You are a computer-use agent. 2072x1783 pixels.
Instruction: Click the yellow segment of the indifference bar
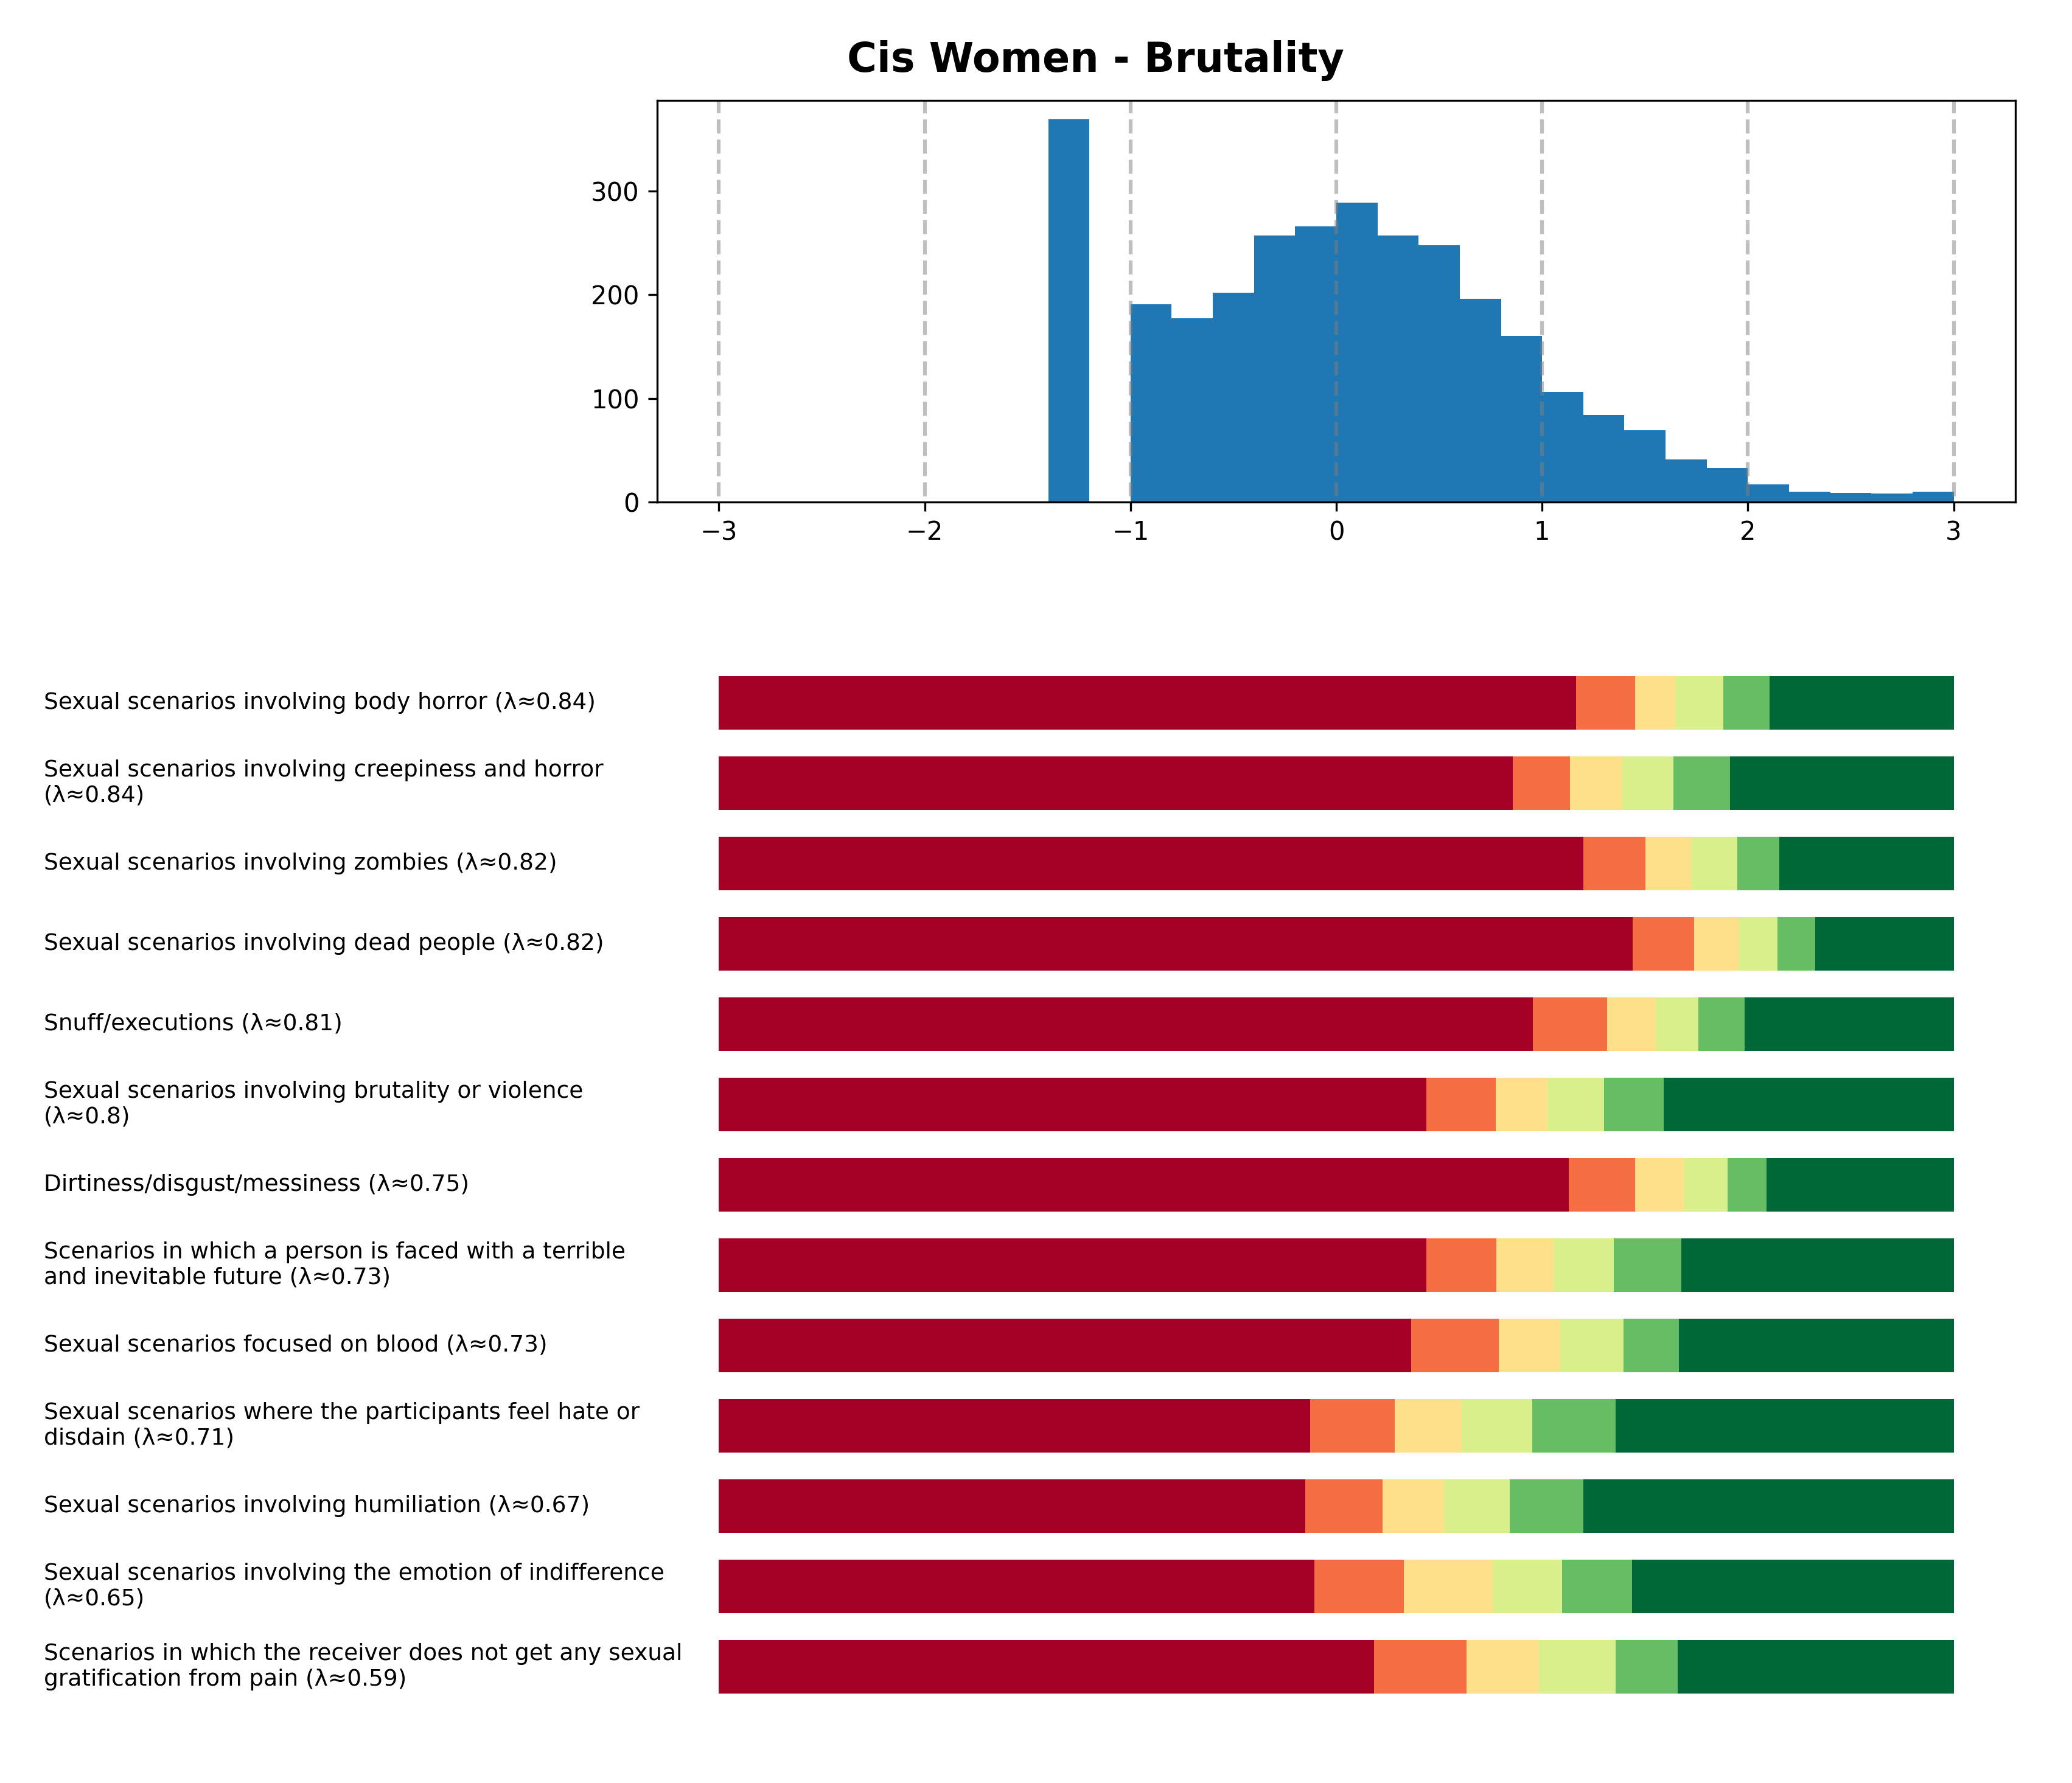pos(1447,1586)
